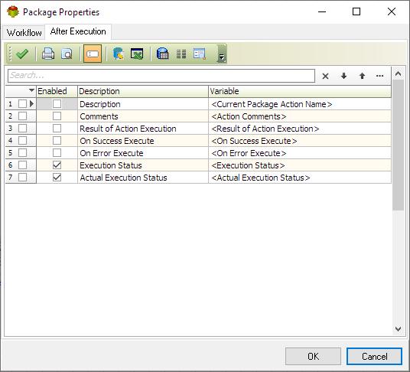
Task: Sort by Description column header
Action: click(x=143, y=91)
